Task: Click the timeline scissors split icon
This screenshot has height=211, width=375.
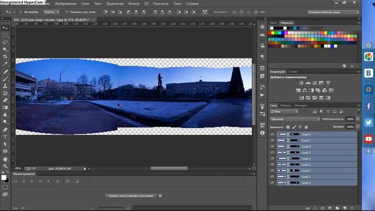Action: pyautogui.click(x=68, y=181)
